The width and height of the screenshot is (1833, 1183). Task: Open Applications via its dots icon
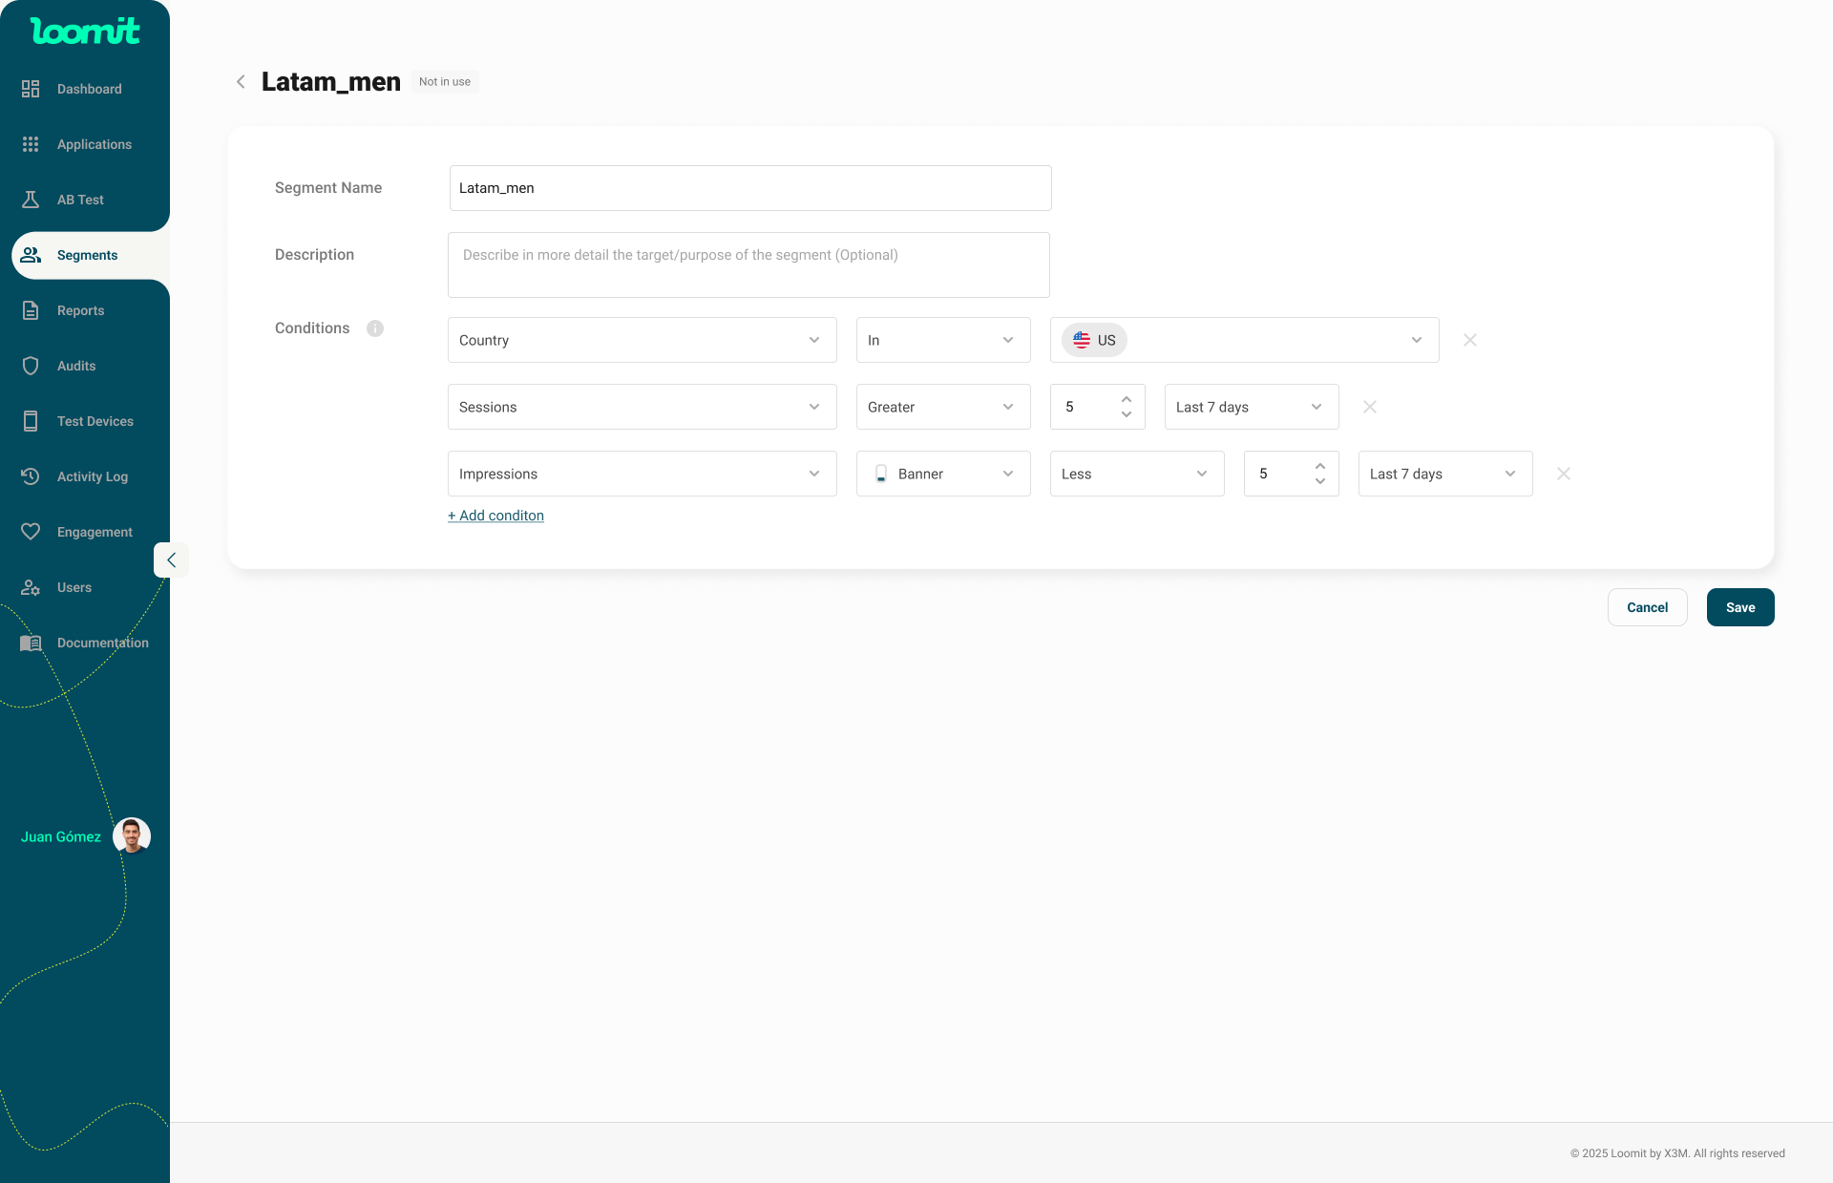tap(31, 144)
